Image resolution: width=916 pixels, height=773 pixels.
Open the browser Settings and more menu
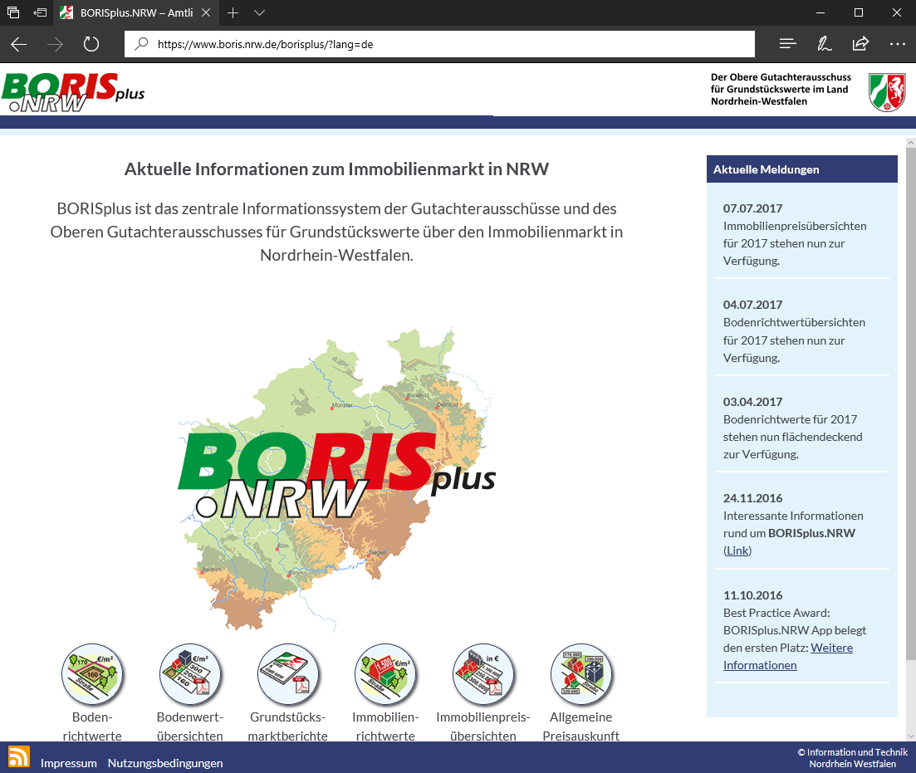[x=897, y=44]
